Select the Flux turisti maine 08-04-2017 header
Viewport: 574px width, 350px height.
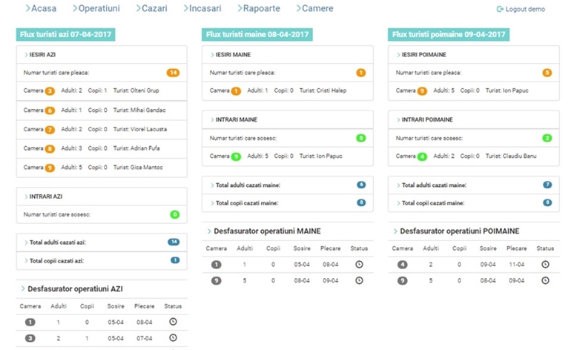click(x=257, y=34)
